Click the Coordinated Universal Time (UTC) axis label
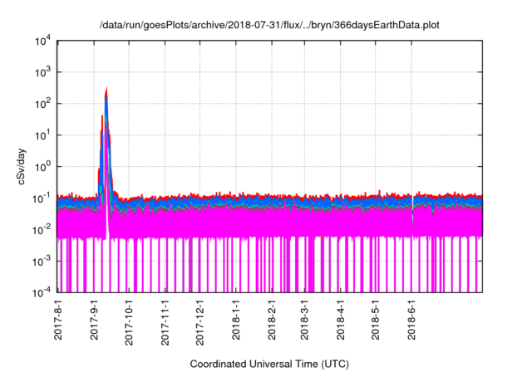The height and width of the screenshot is (372, 532). click(x=272, y=364)
